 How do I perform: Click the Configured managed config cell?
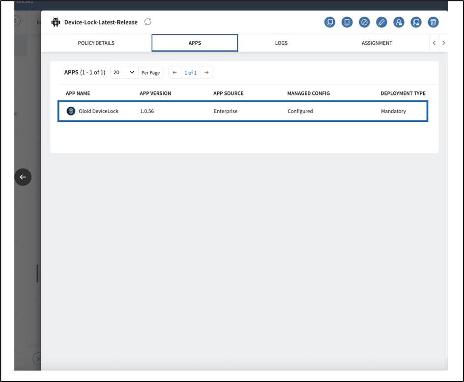coord(300,111)
